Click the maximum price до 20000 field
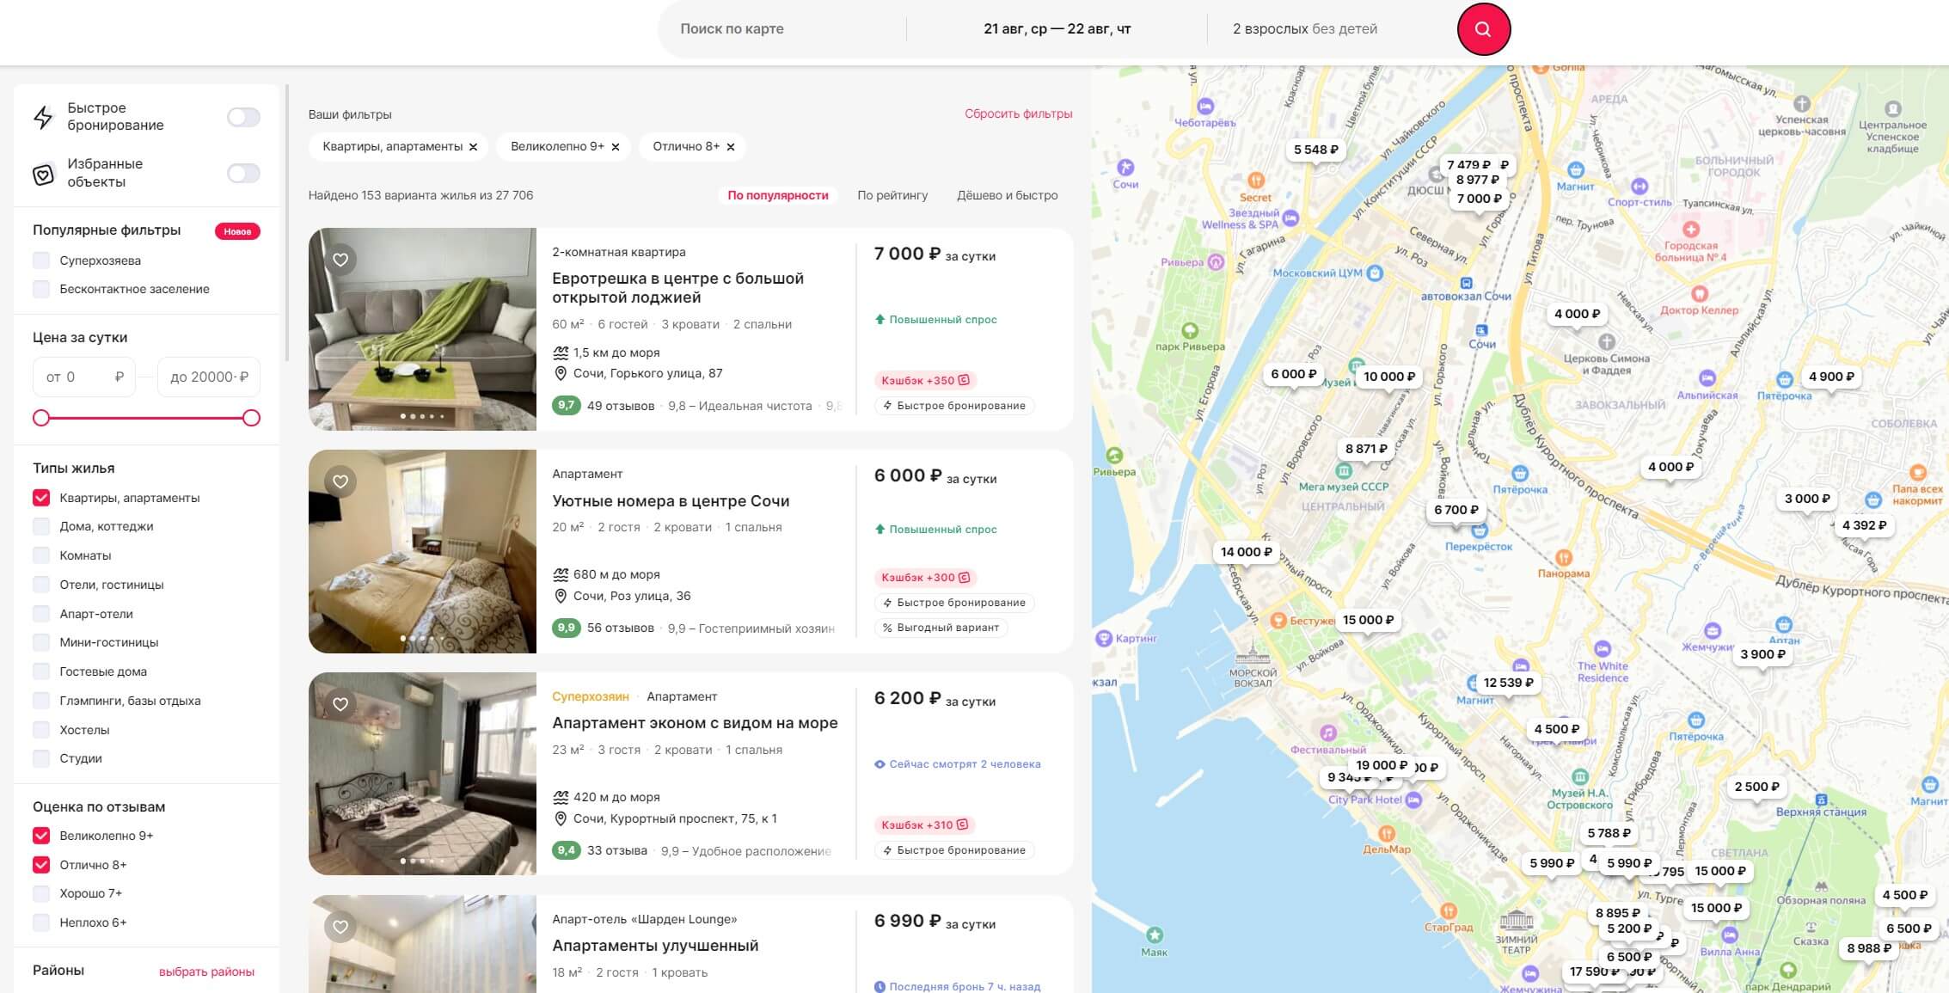Screen dimensions: 1949x993 [209, 377]
